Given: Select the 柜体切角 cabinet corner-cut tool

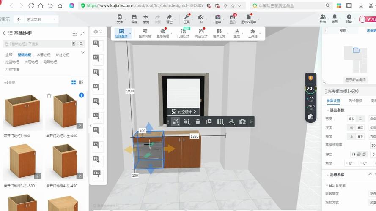Looking at the screenshot, I should [x=219, y=33].
